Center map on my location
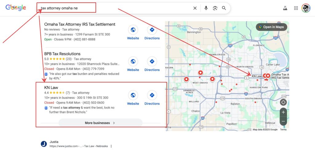The height and width of the screenshot is (150, 315). 283,102
